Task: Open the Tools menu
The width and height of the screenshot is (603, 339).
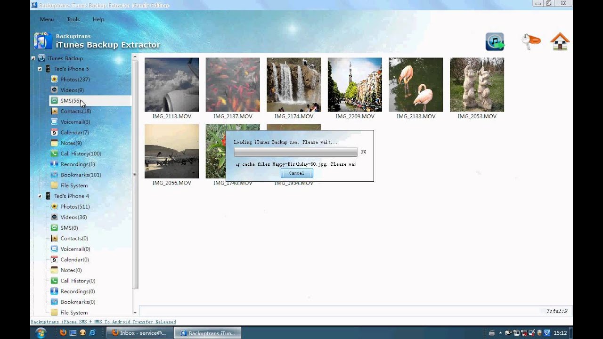Action: click(73, 19)
